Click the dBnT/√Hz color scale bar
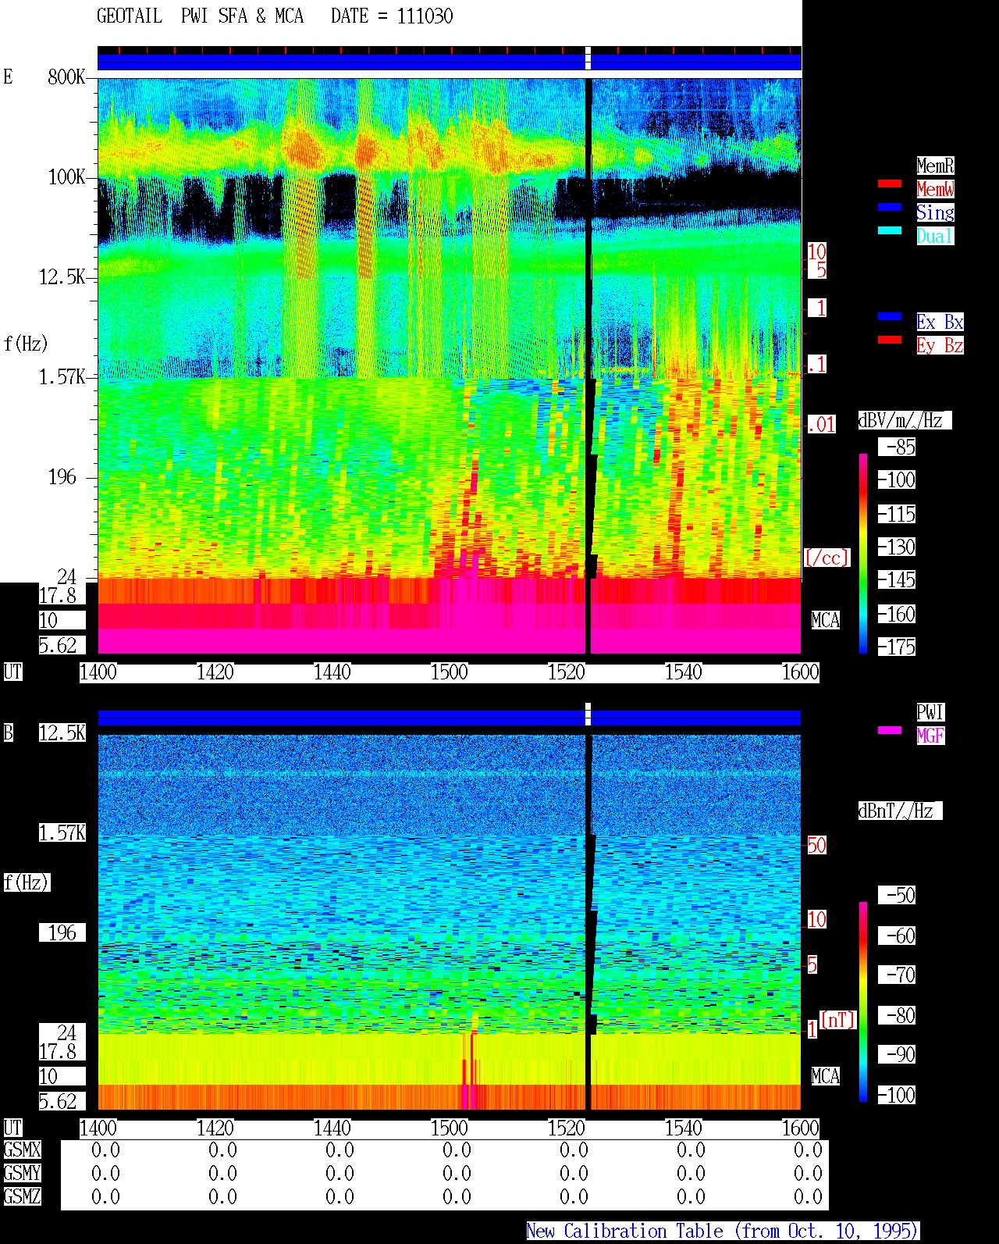 [x=863, y=1002]
